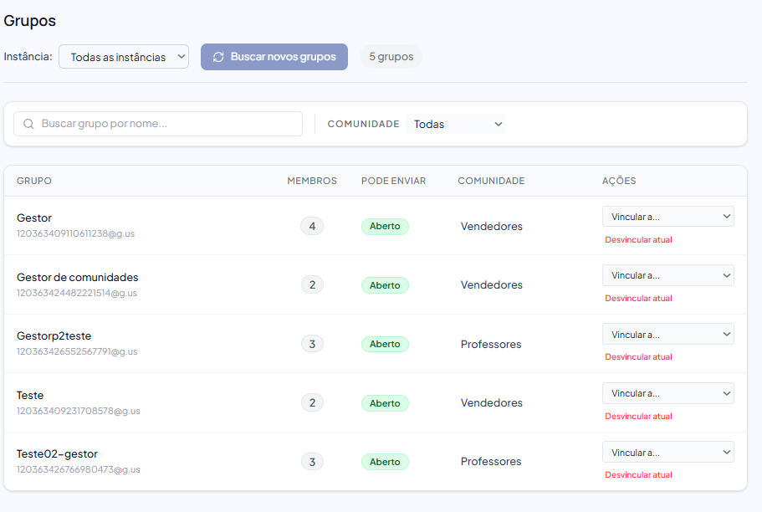
Task: Click member count badge in Teste row
Action: pos(312,403)
